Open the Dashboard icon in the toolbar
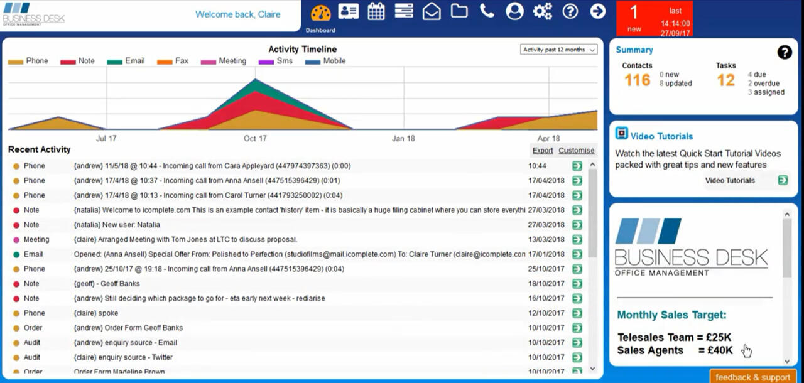Viewport: 804px width, 383px height. (x=320, y=11)
